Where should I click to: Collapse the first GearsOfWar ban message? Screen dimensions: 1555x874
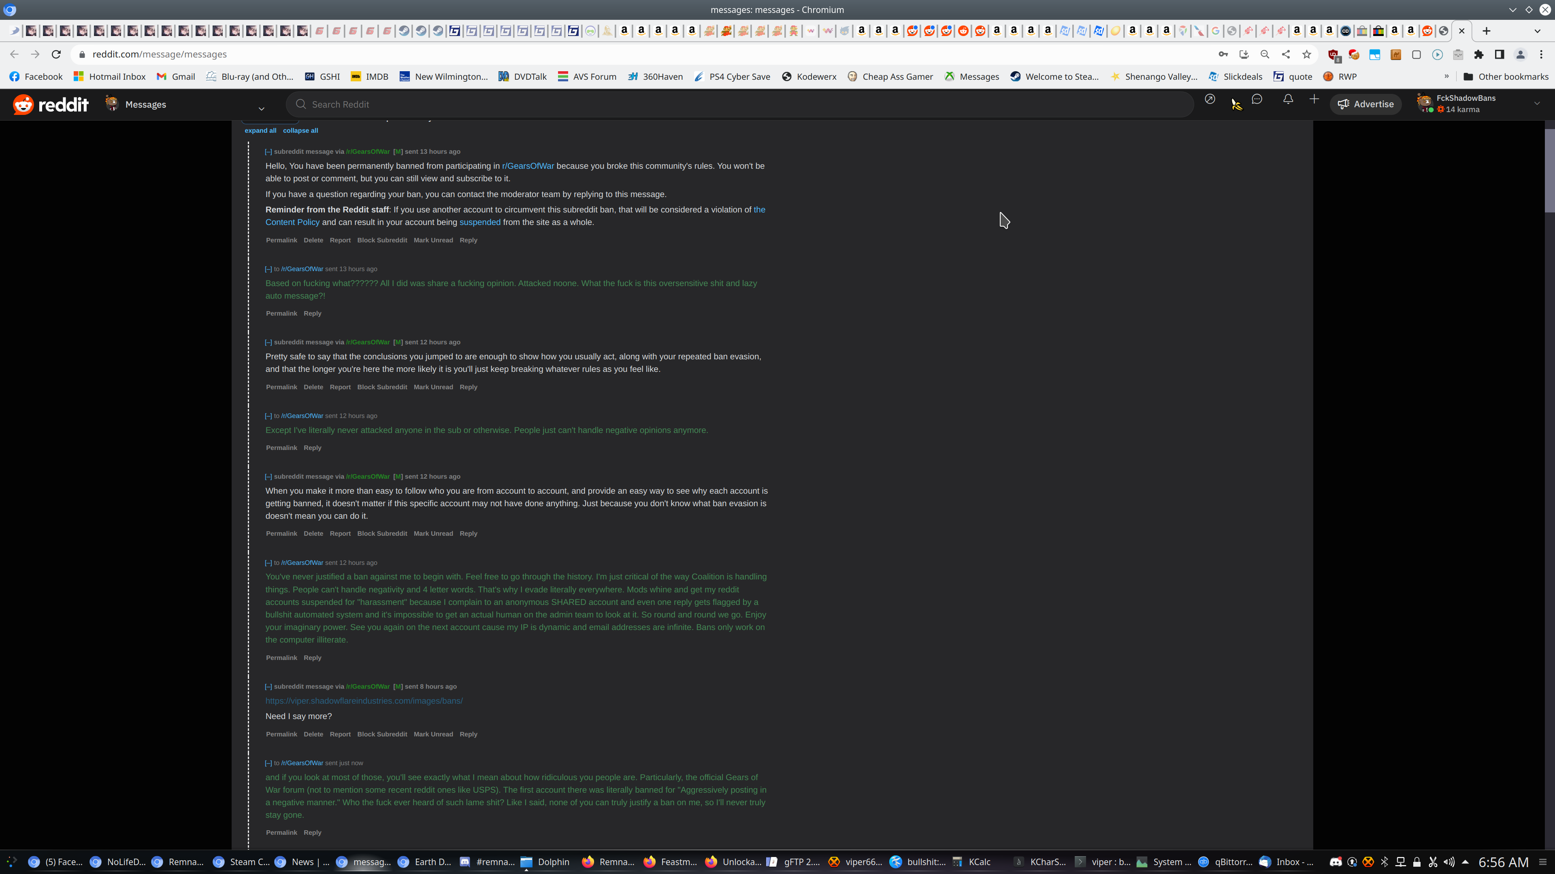pos(268,151)
